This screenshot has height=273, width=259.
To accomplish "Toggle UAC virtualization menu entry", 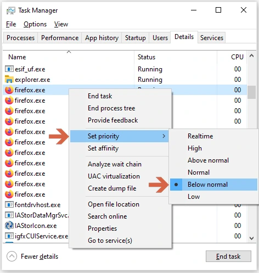I will pyautogui.click(x=119, y=176).
